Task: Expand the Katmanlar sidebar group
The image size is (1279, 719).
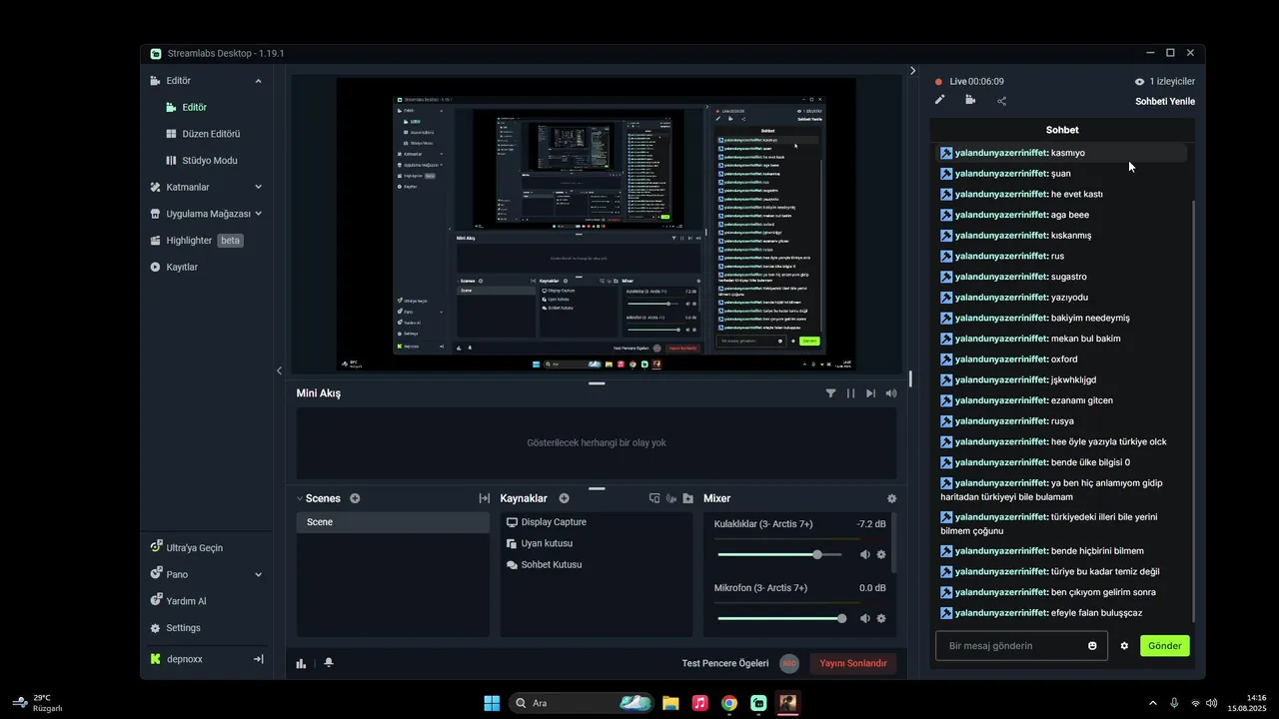Action: [258, 187]
